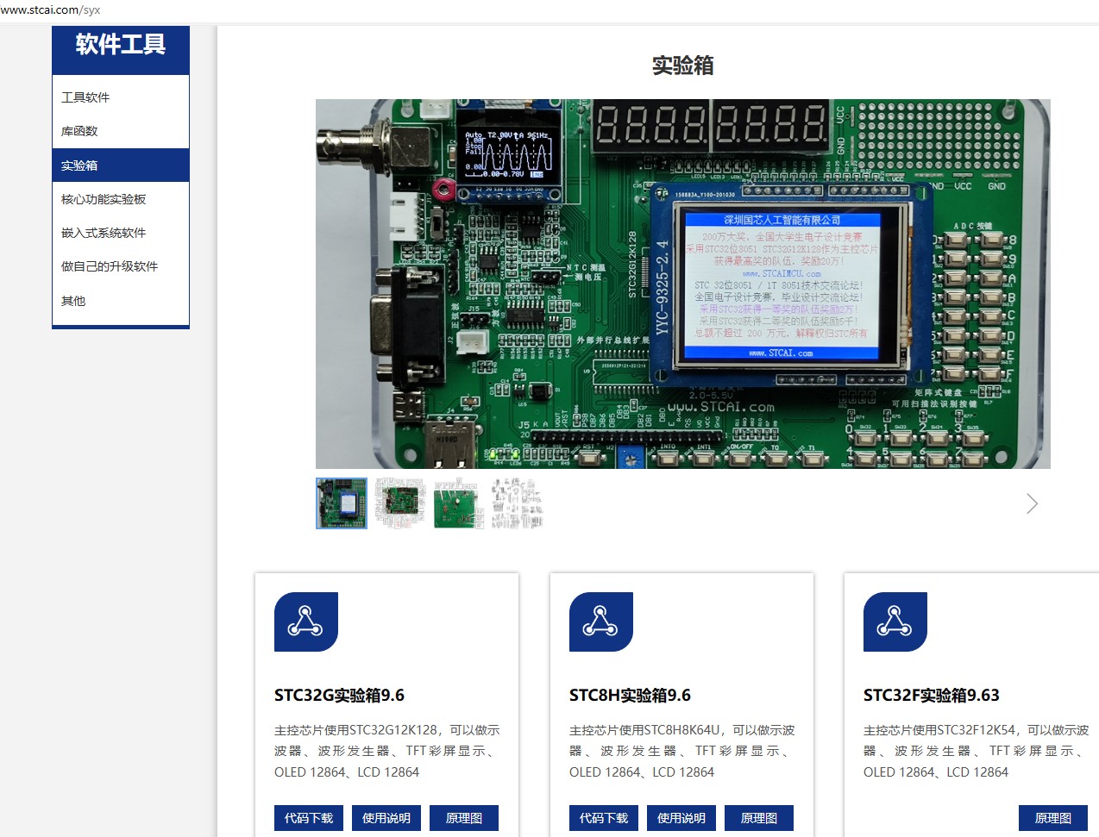Open 做自己的升级软件 menu entry
The width and height of the screenshot is (1099, 837).
110,266
